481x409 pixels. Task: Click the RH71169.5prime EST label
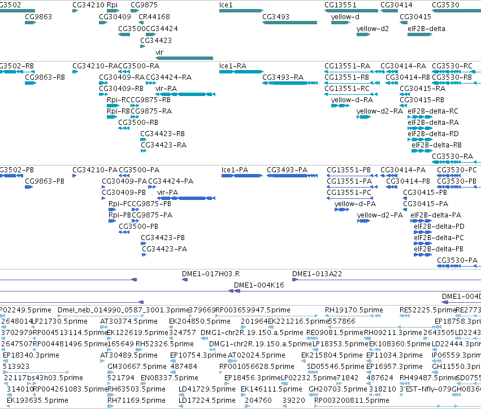coord(136,401)
